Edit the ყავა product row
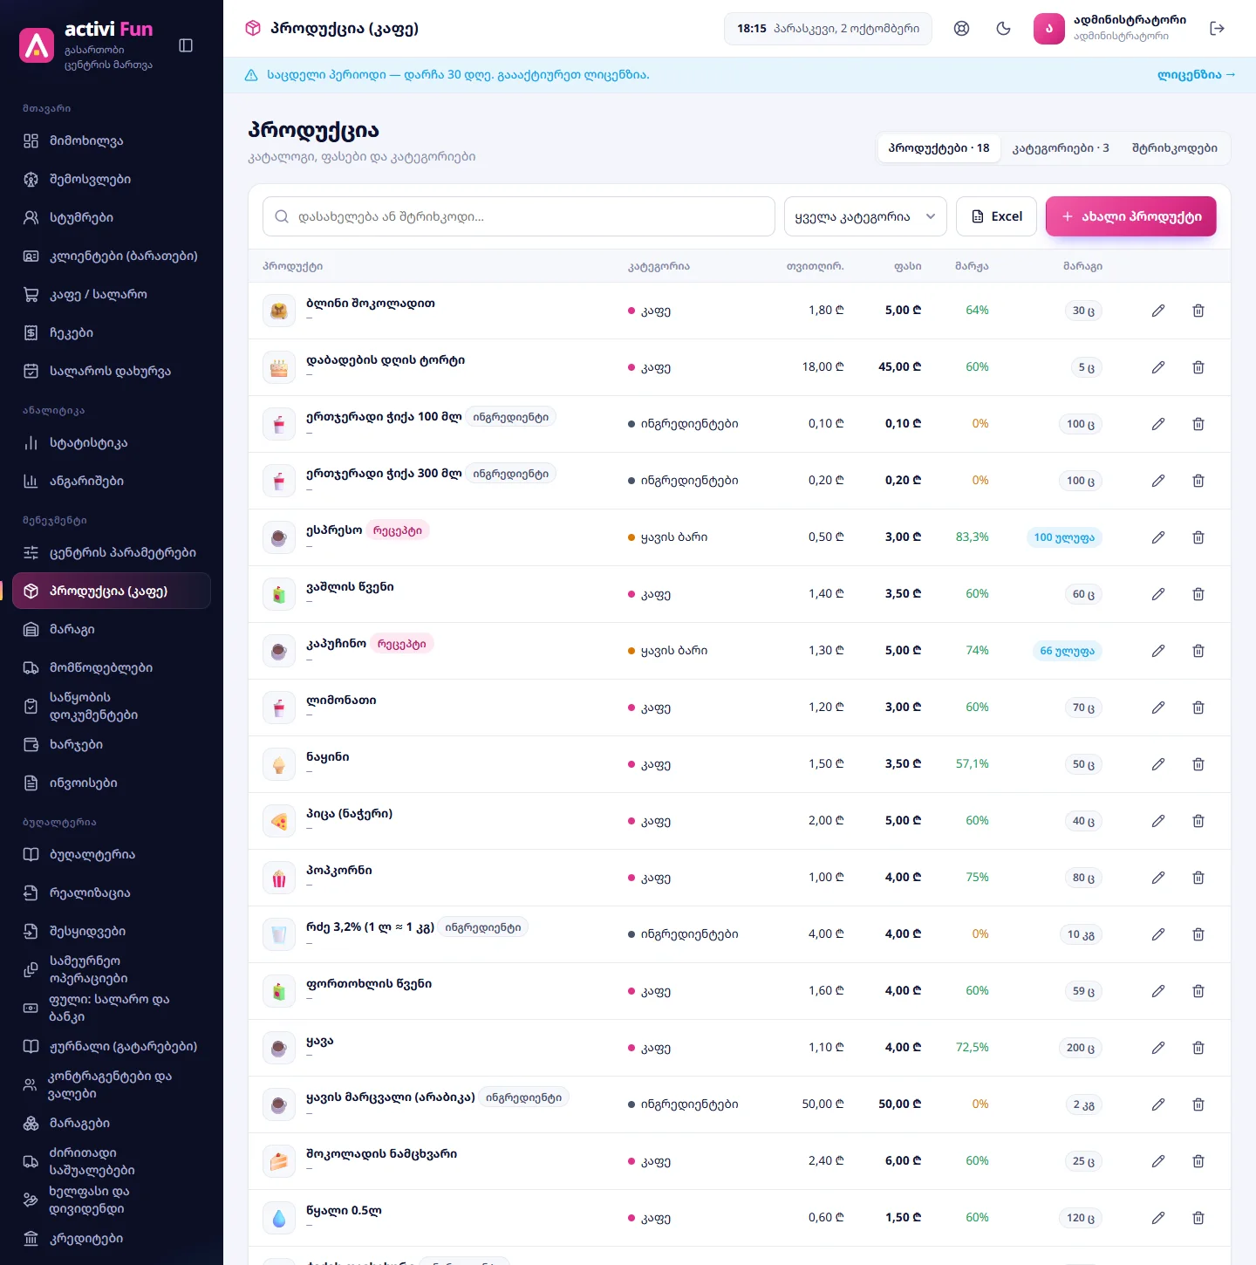This screenshot has height=1265, width=1256. 1158,1048
